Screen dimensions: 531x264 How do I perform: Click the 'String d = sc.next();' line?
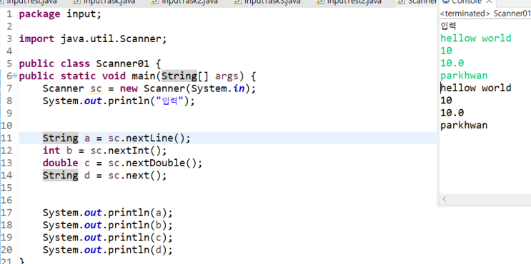click(x=104, y=176)
